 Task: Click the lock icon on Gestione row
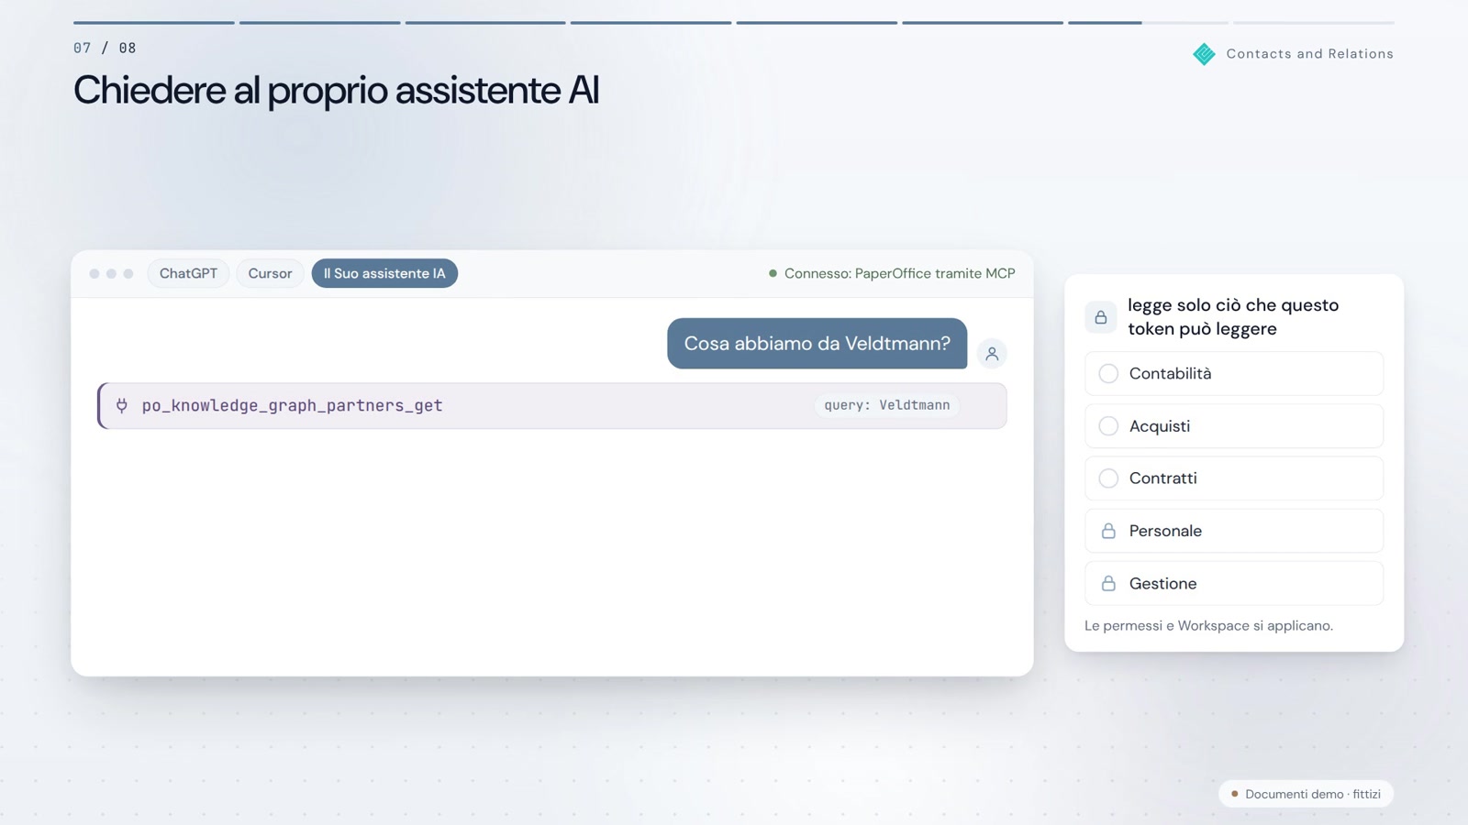point(1108,583)
